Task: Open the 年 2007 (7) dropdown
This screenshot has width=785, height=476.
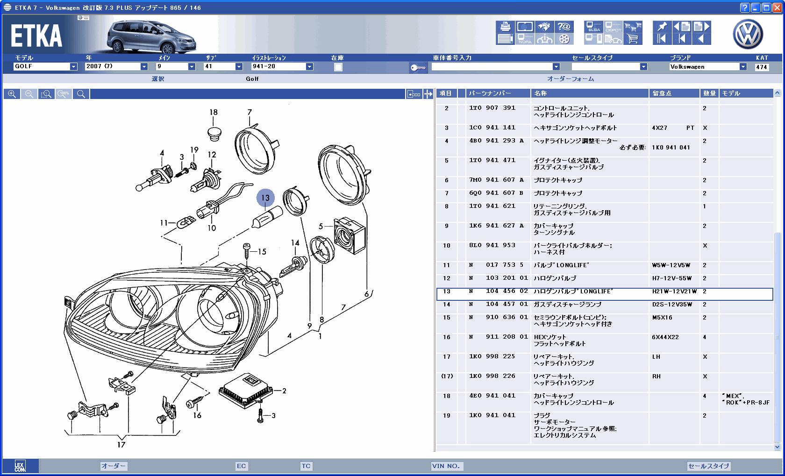Action: pyautogui.click(x=144, y=67)
